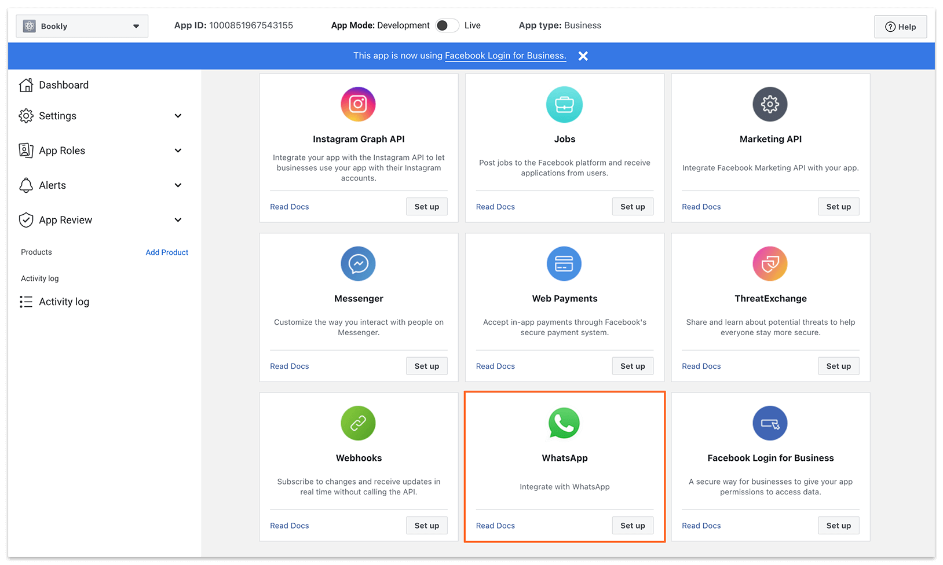943x565 pixels.
Task: Dismiss the blue banner with the X
Action: pos(583,56)
